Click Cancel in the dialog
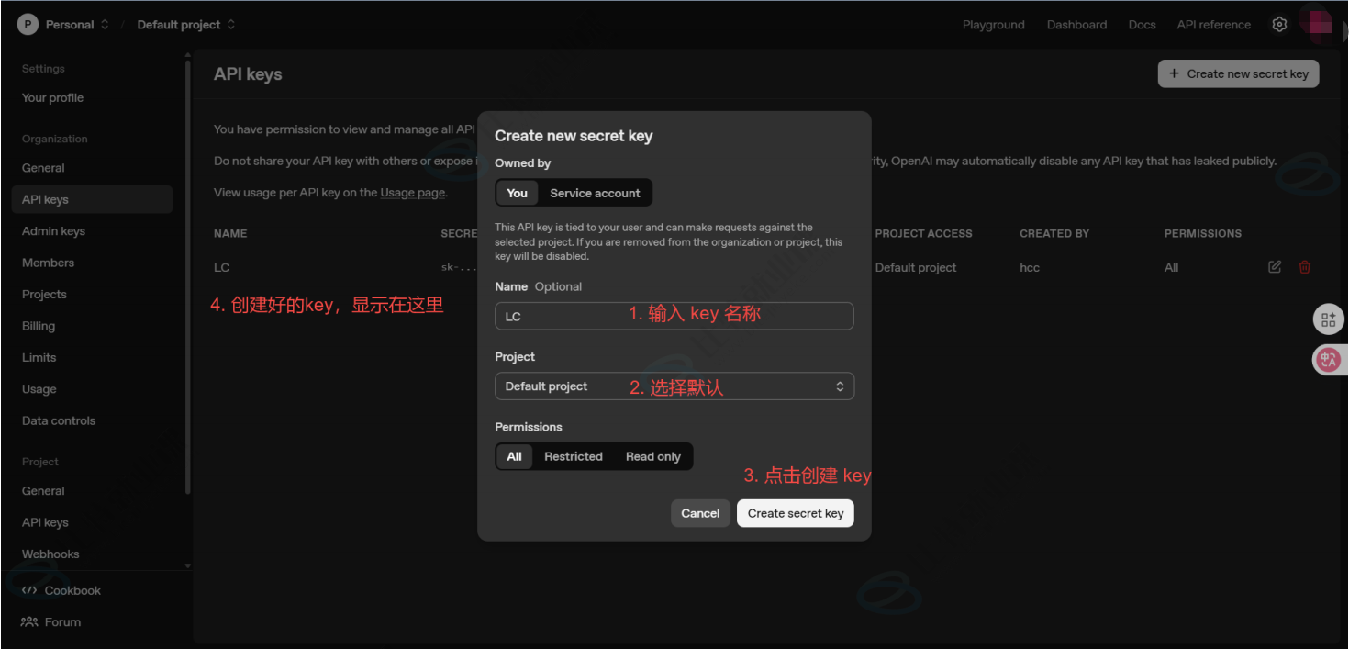The image size is (1349, 649). tap(700, 513)
